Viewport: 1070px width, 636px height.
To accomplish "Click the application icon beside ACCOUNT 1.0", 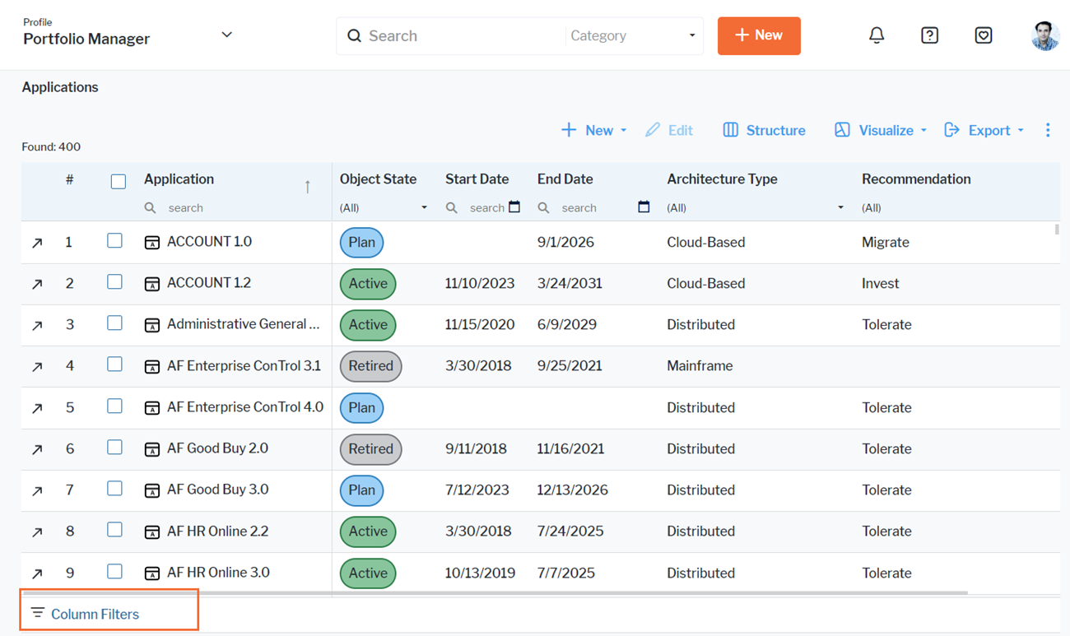I will point(151,243).
